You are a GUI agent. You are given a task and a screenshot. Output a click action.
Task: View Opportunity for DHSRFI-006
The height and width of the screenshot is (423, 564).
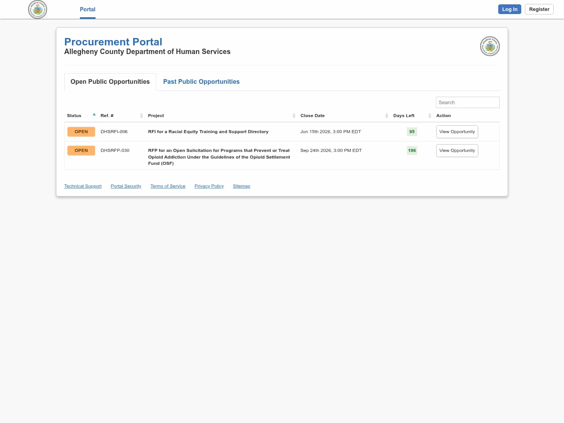click(x=457, y=132)
